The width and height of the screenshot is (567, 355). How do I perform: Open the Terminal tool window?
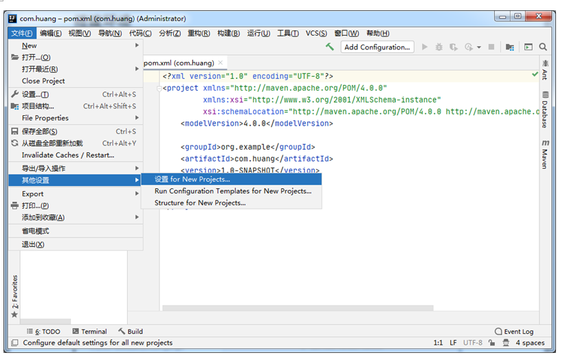(89, 331)
